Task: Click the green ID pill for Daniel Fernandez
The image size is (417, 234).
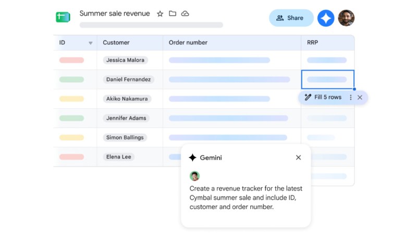Action: (x=71, y=80)
